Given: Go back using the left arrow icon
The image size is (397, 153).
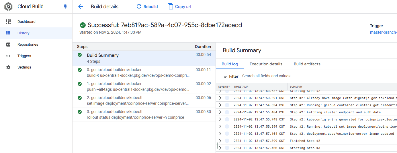Looking at the screenshot, I should (81, 7).
